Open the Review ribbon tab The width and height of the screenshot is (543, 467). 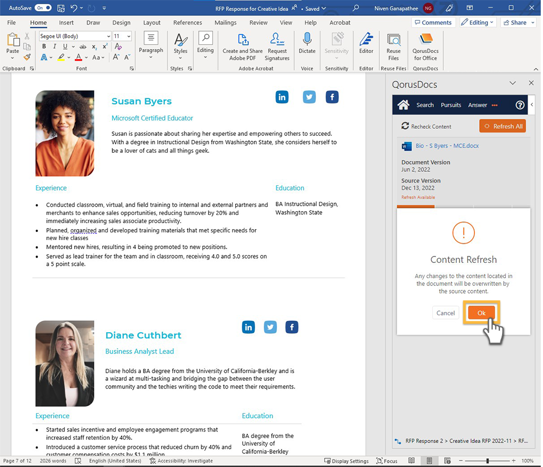coord(258,22)
